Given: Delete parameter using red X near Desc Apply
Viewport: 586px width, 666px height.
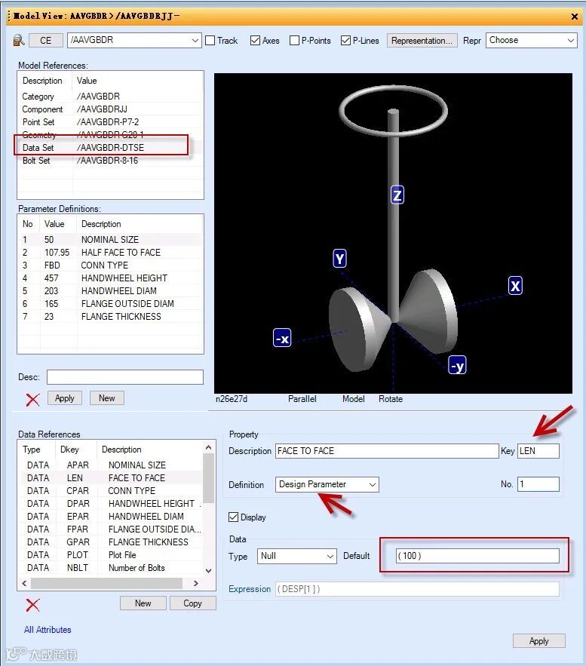Looking at the screenshot, I should [x=32, y=399].
